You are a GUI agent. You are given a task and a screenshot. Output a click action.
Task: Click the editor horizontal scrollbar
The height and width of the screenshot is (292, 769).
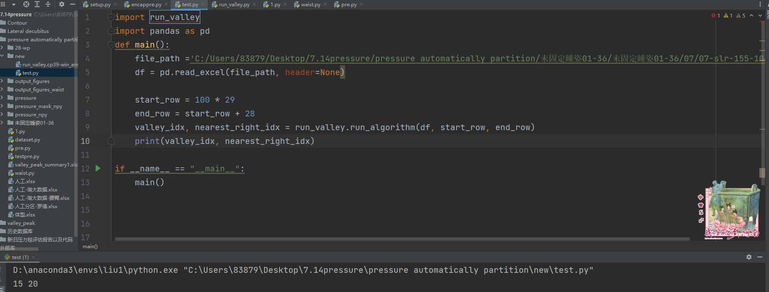point(402,239)
